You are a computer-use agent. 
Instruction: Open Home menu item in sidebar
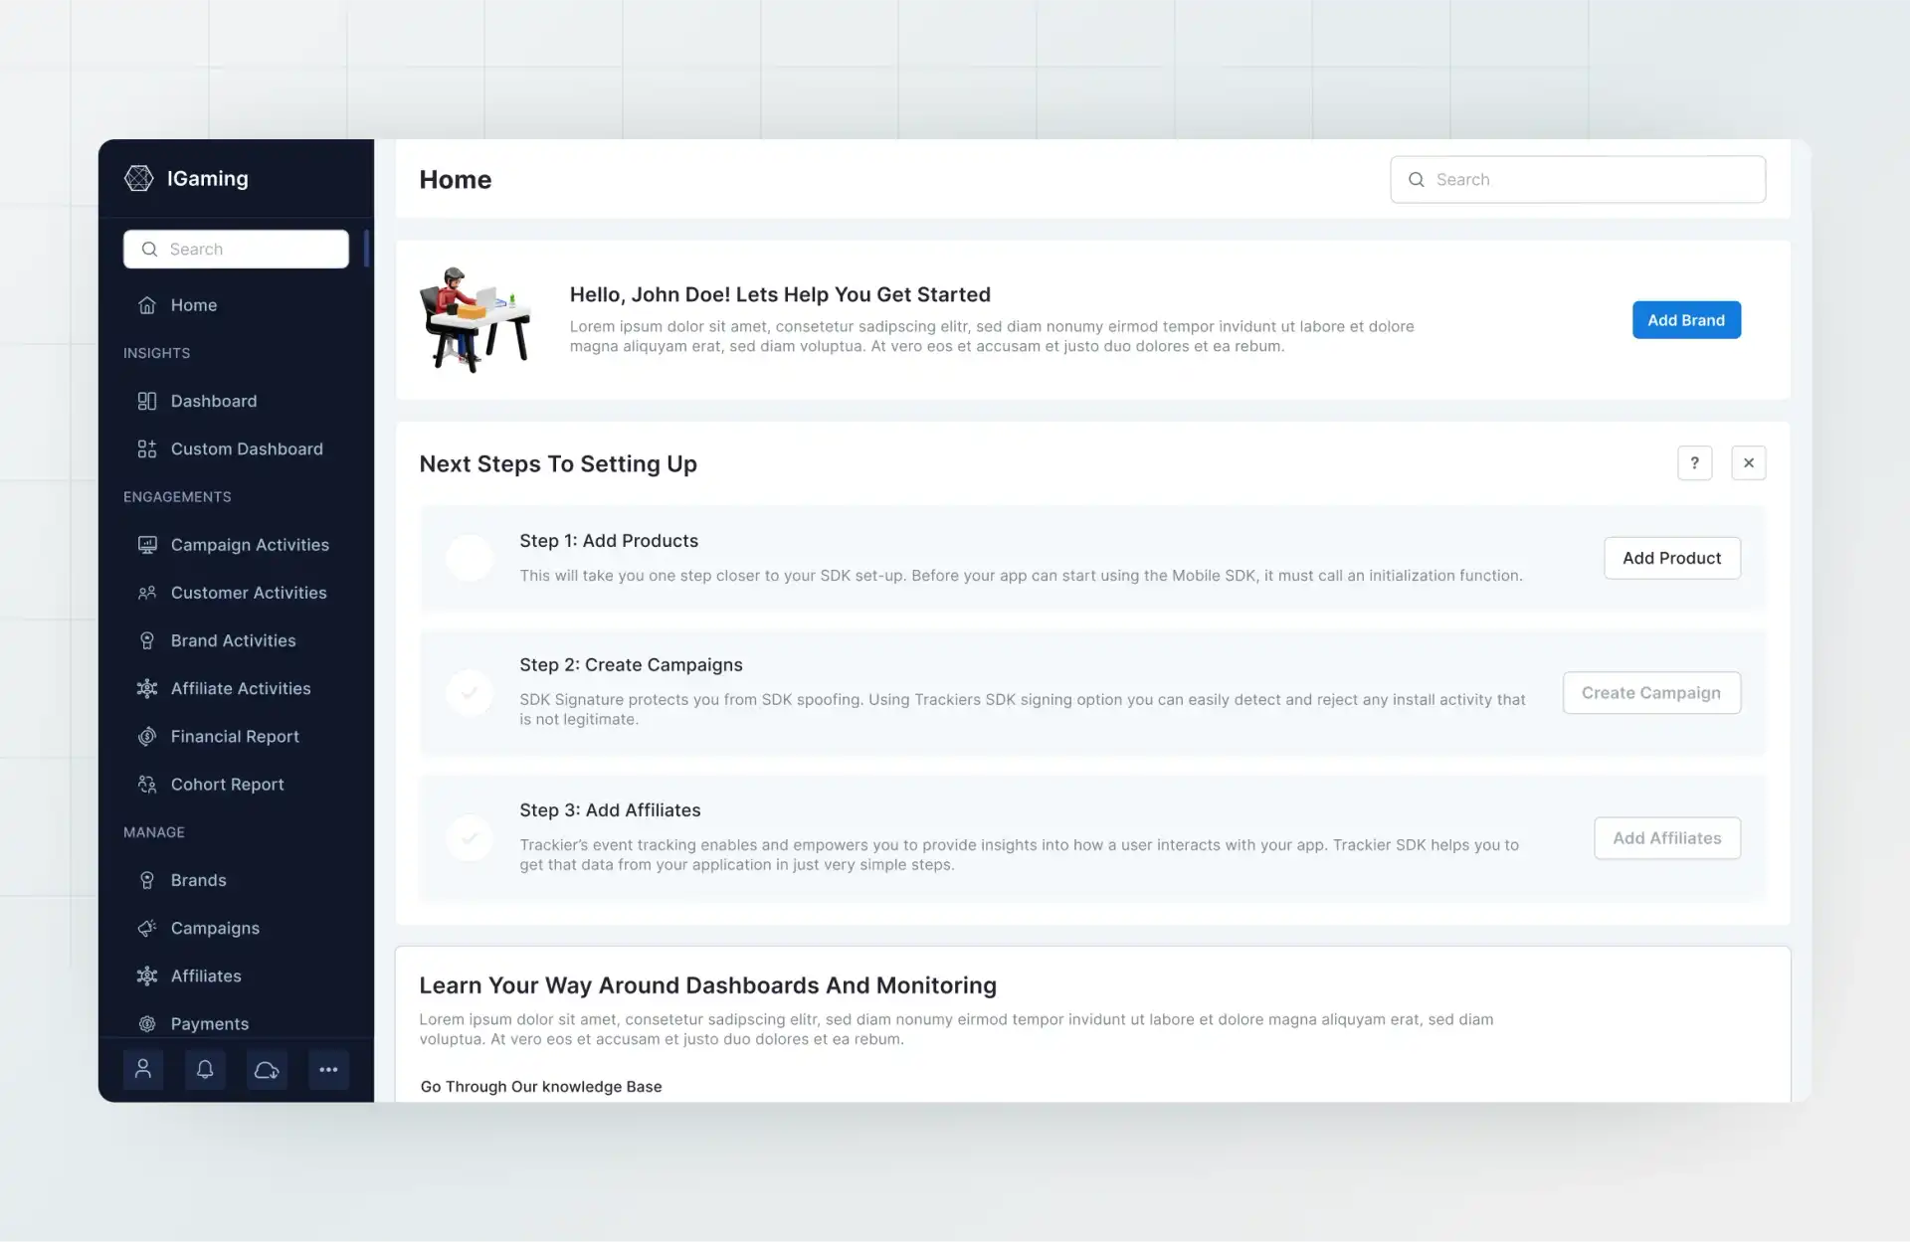(194, 304)
